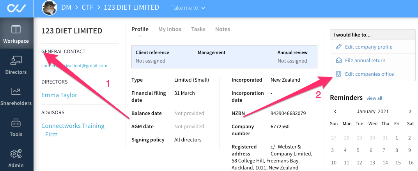Viewport: 418px width, 171px height.
Task: Select December 27 on the calendar
Action: pyautogui.click(x=333, y=138)
